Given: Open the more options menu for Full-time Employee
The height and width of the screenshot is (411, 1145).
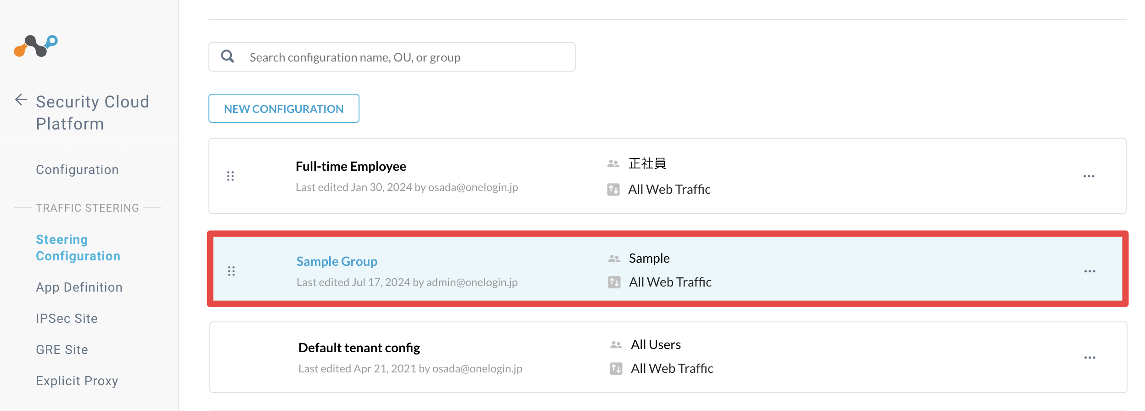Looking at the screenshot, I should click(x=1089, y=176).
